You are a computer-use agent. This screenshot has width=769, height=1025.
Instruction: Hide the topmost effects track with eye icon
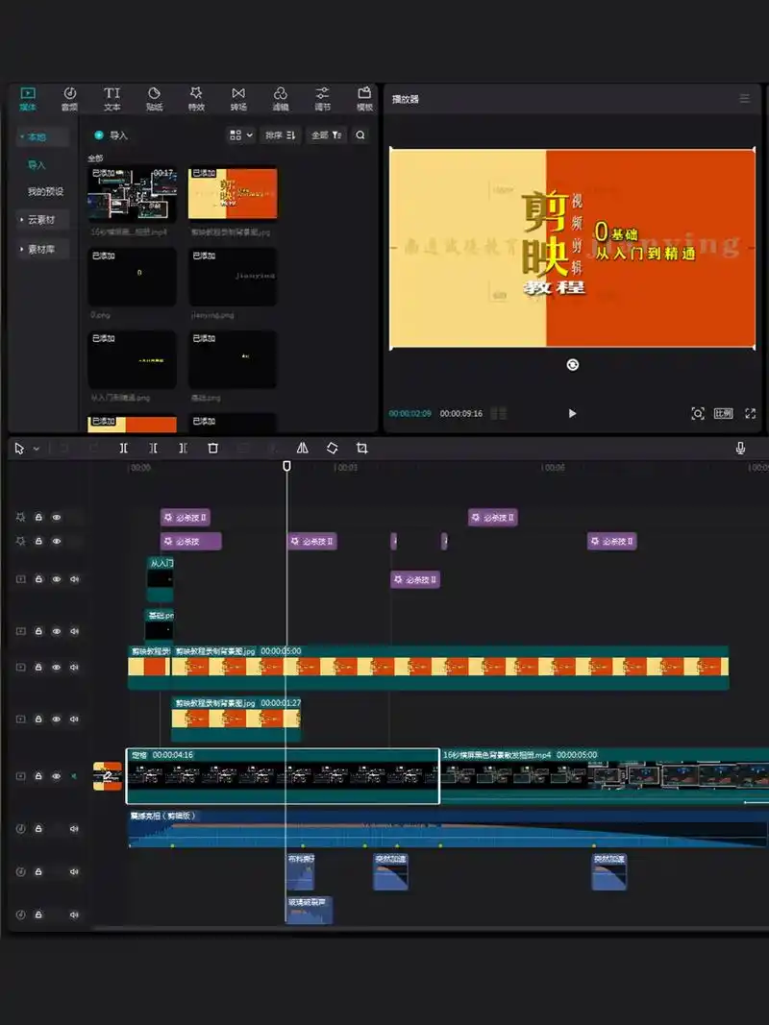point(57,517)
